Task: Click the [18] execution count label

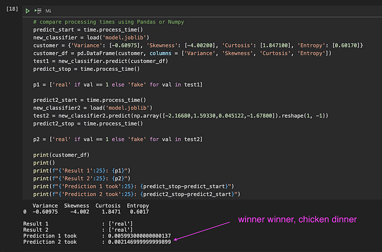Action: (x=12, y=9)
